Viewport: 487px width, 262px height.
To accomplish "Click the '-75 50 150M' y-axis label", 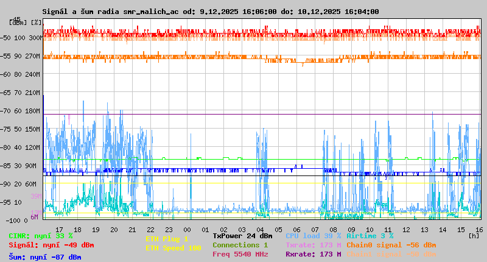I will pos(21,129).
